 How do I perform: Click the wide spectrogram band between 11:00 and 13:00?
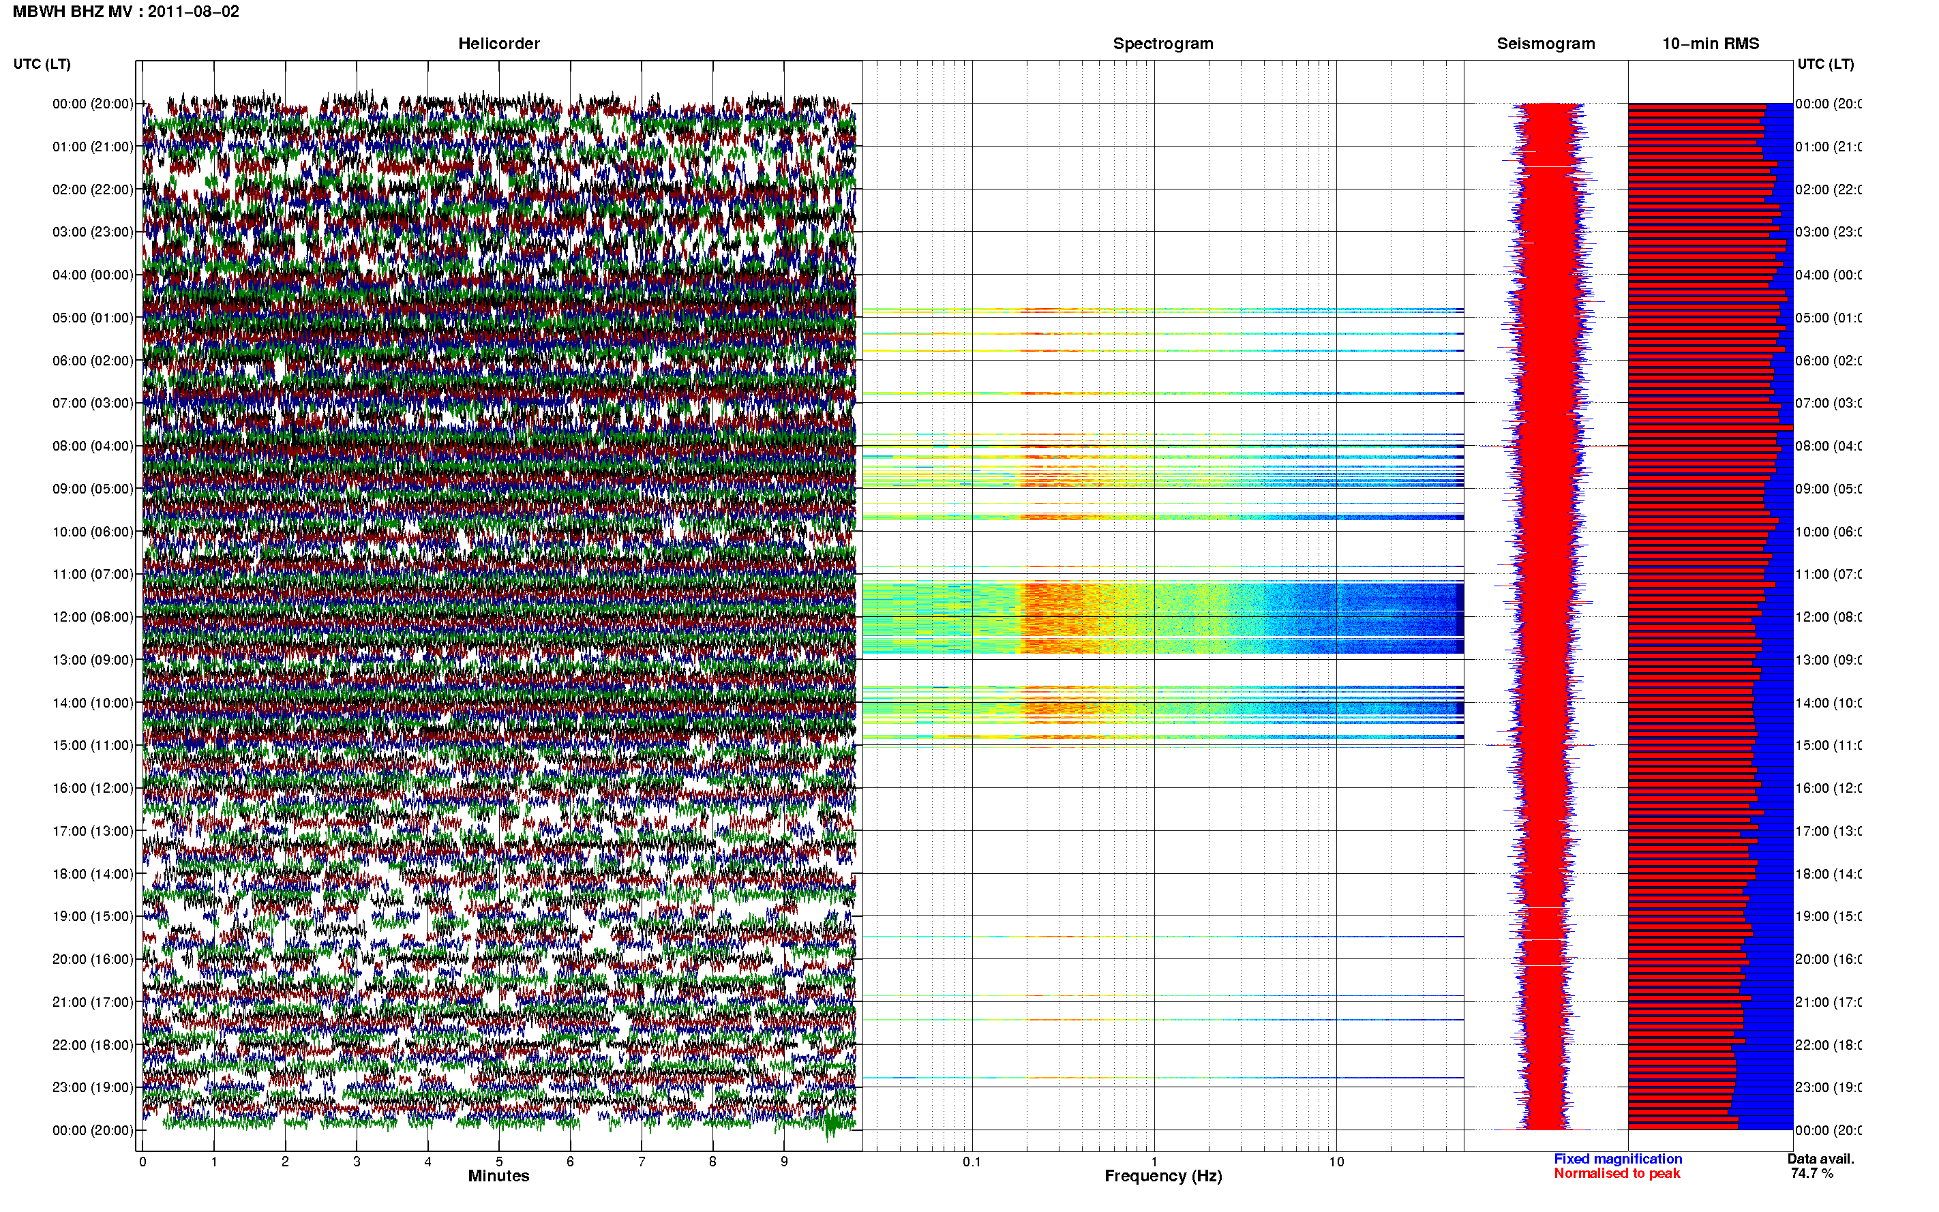1163,617
